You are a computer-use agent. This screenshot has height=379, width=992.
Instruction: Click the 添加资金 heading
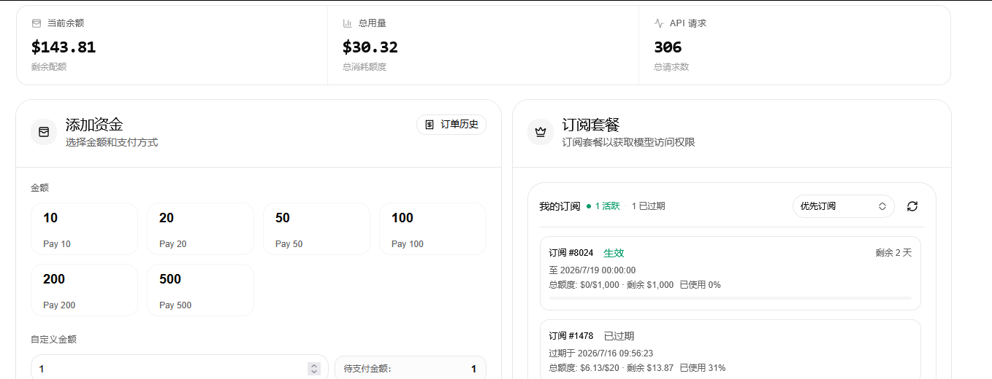click(x=94, y=125)
